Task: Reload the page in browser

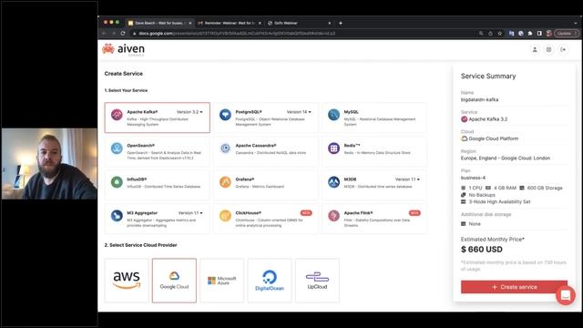Action: (123, 34)
